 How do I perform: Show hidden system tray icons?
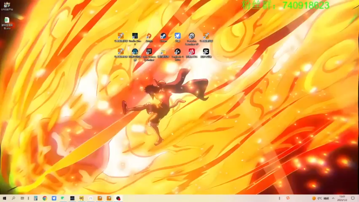tap(333, 198)
